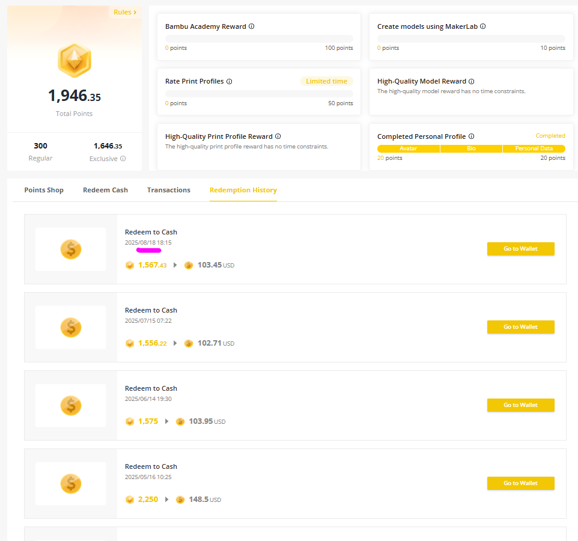Click the Redemption History tab
Image resolution: width=578 pixels, height=541 pixels.
(243, 190)
